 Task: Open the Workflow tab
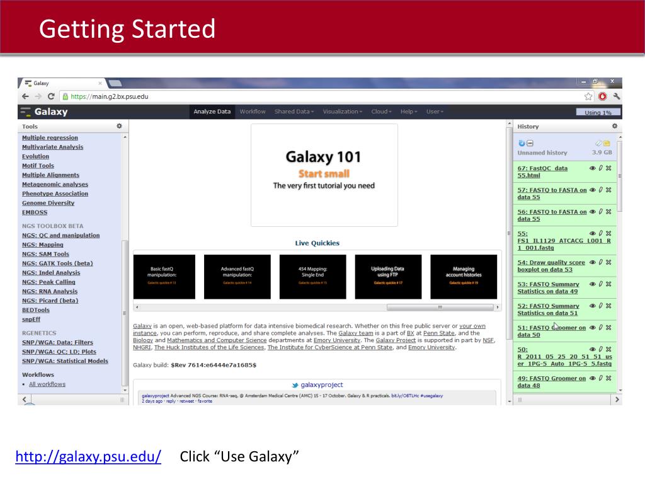tap(253, 112)
